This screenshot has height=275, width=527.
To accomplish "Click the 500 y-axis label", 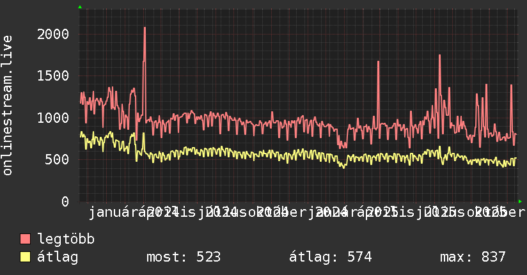I will [x=57, y=160].
